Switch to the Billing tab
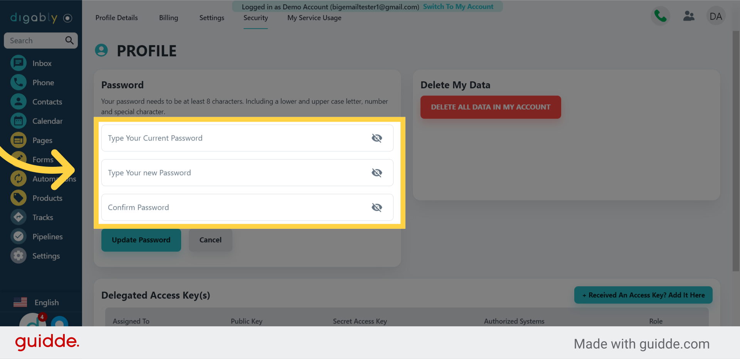Viewport: 740px width, 359px height. (168, 18)
